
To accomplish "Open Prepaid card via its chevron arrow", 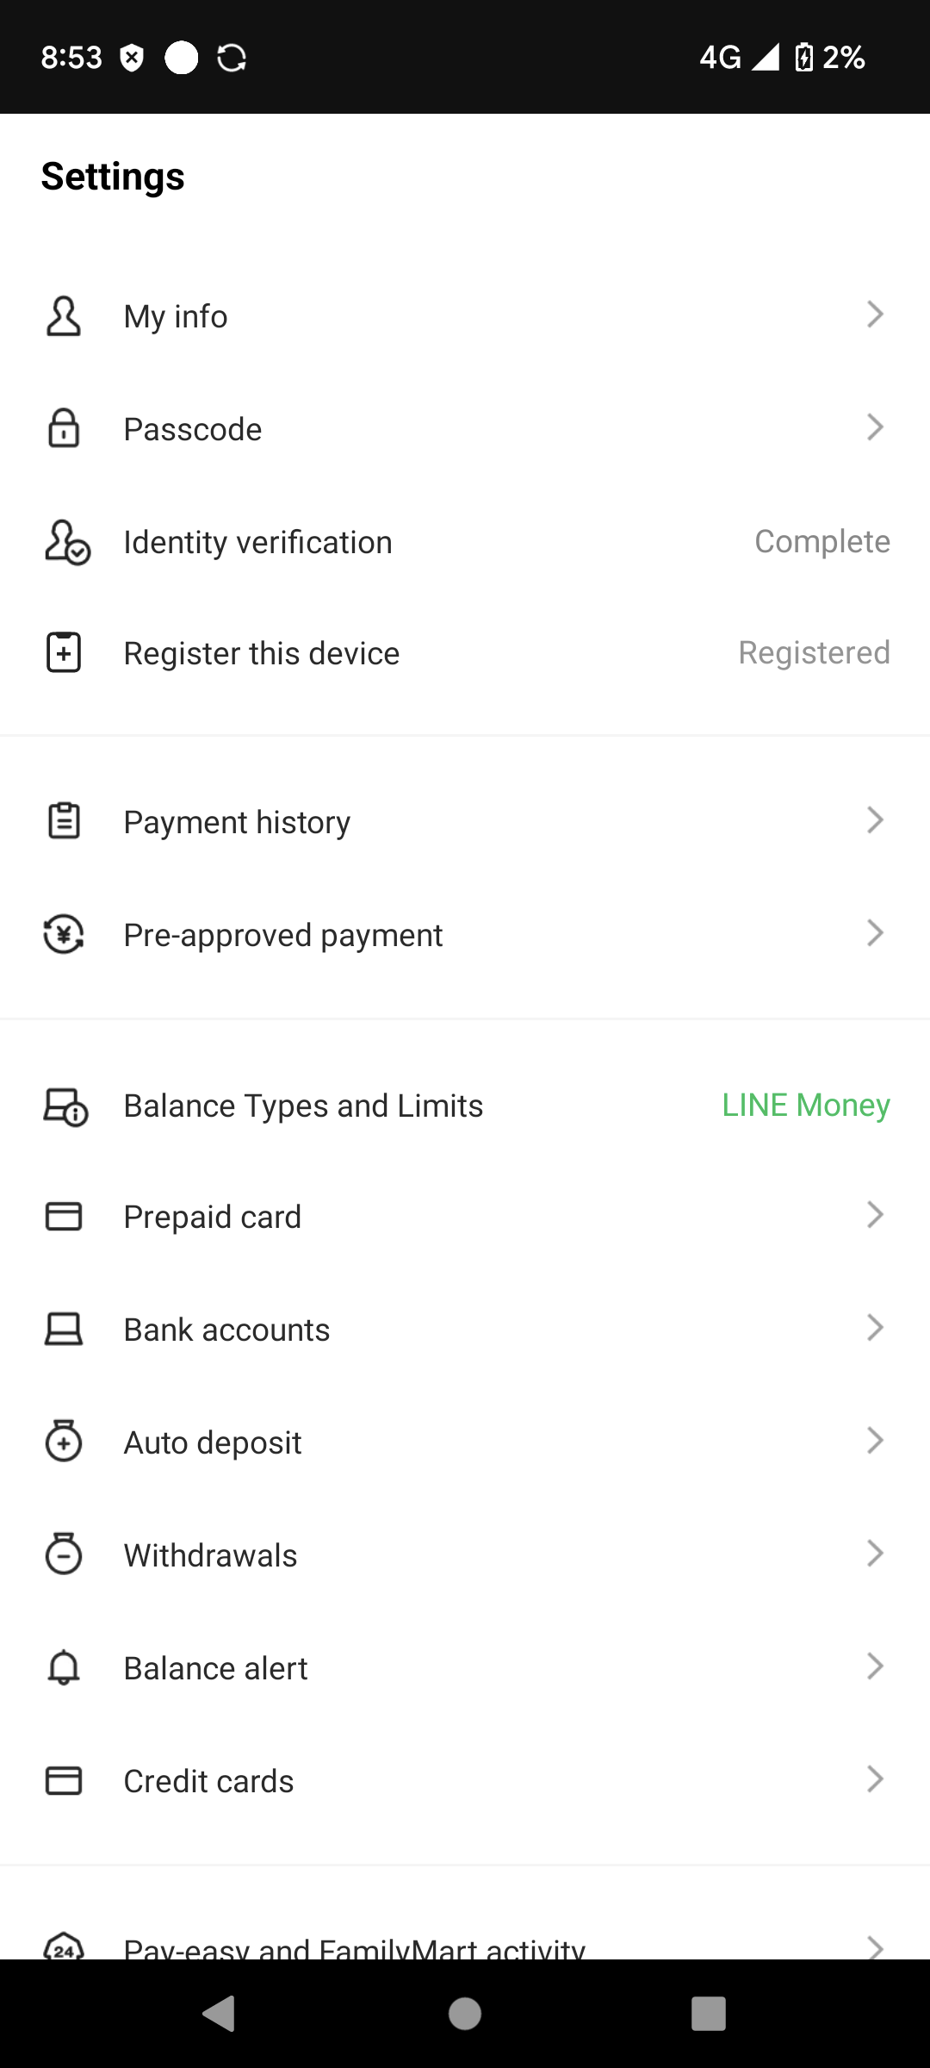I will tap(875, 1215).
